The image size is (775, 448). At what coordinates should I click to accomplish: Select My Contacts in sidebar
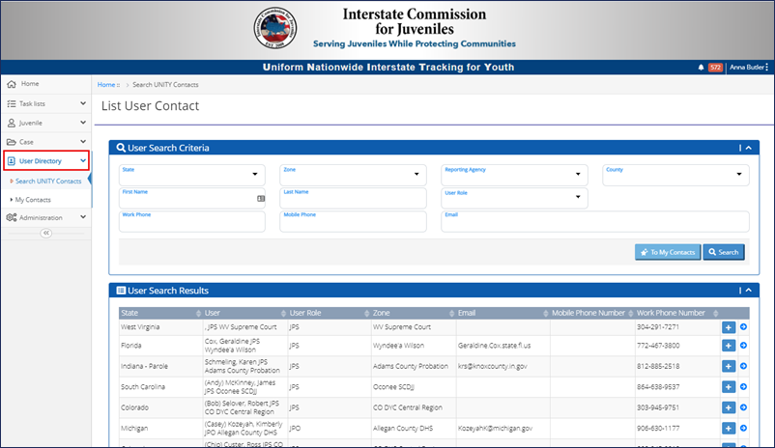tap(33, 200)
